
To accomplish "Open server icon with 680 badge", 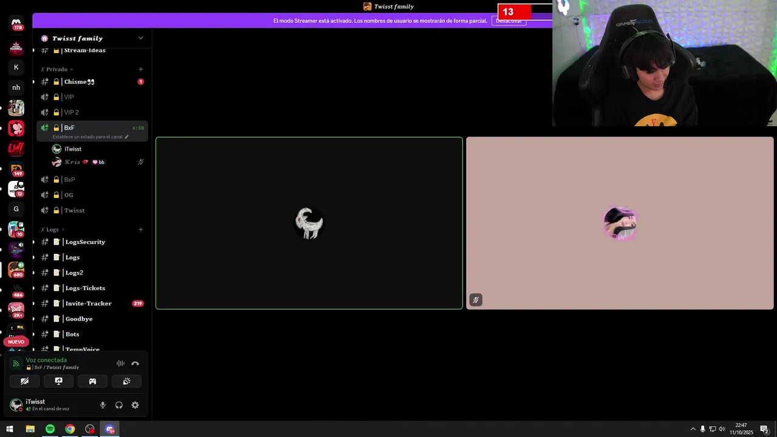I will coord(16,269).
